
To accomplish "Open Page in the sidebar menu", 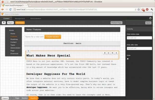I will pyautogui.click(x=12, y=51).
